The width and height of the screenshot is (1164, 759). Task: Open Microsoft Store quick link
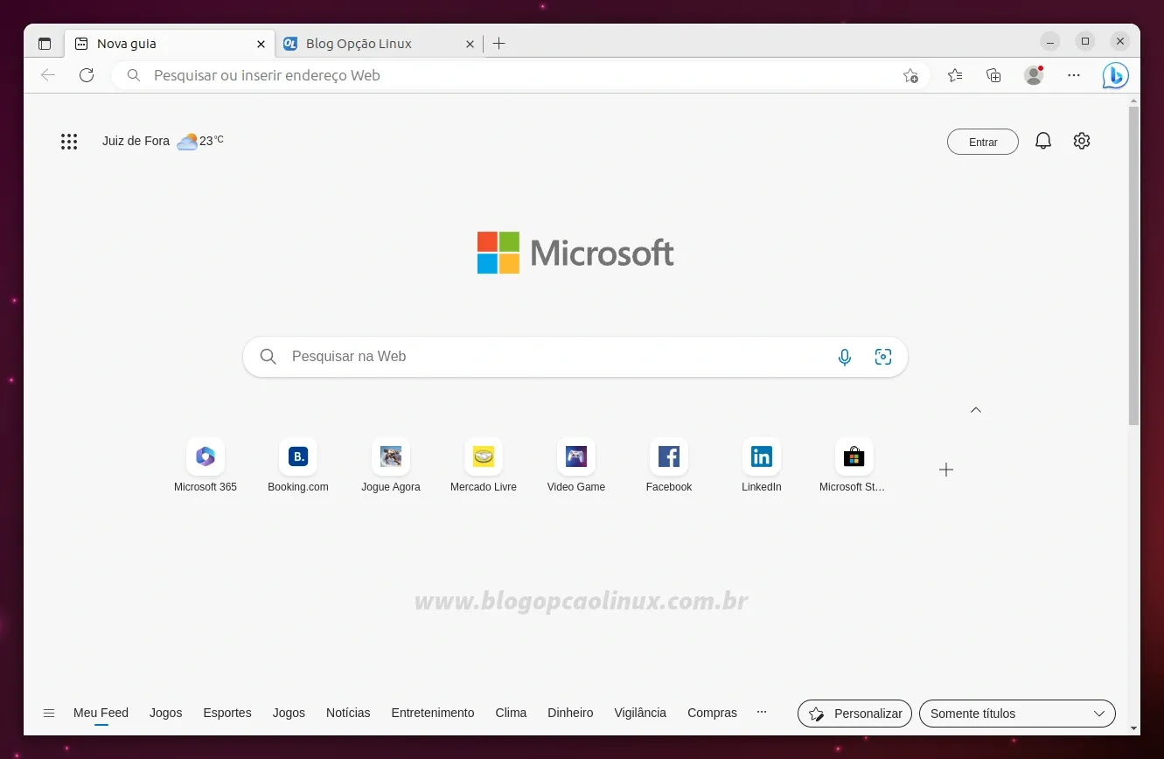point(854,466)
